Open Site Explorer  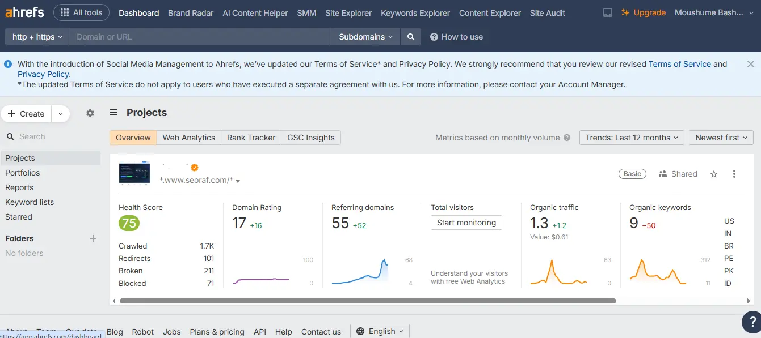[348, 12]
